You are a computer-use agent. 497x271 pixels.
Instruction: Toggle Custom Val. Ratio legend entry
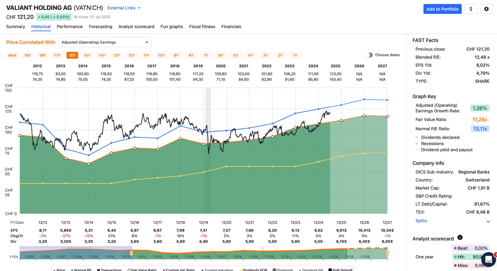[x=179, y=270]
